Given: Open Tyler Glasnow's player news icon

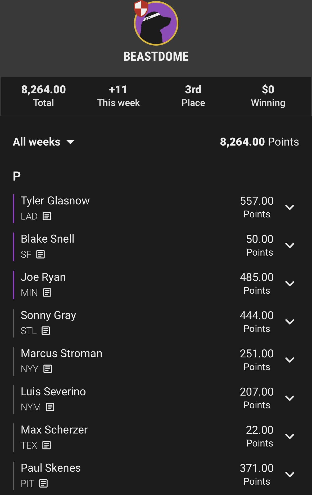Looking at the screenshot, I should pos(47,216).
